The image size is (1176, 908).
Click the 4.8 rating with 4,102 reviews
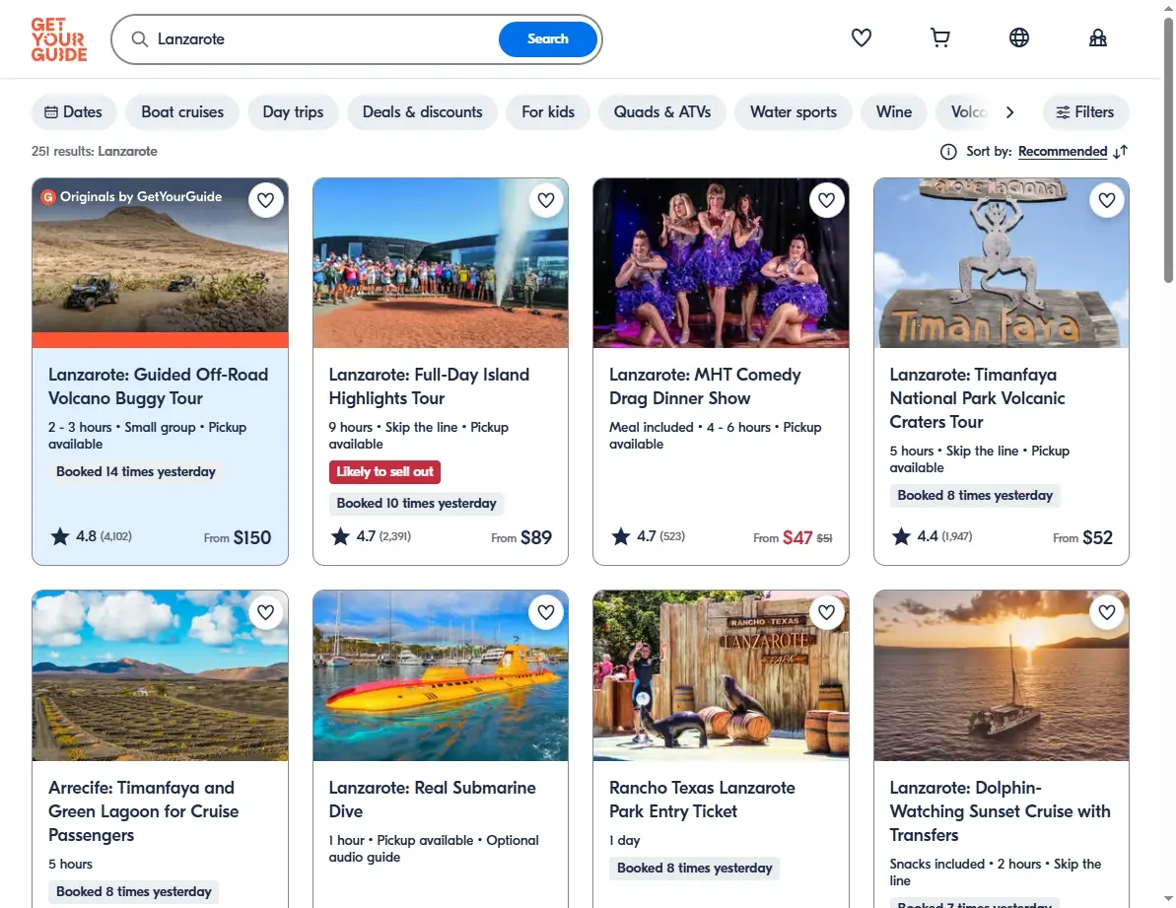(x=91, y=536)
